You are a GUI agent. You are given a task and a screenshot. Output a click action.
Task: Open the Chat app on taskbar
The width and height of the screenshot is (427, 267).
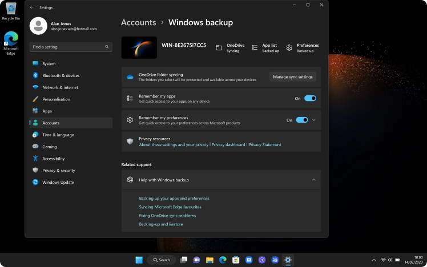[x=196, y=260]
